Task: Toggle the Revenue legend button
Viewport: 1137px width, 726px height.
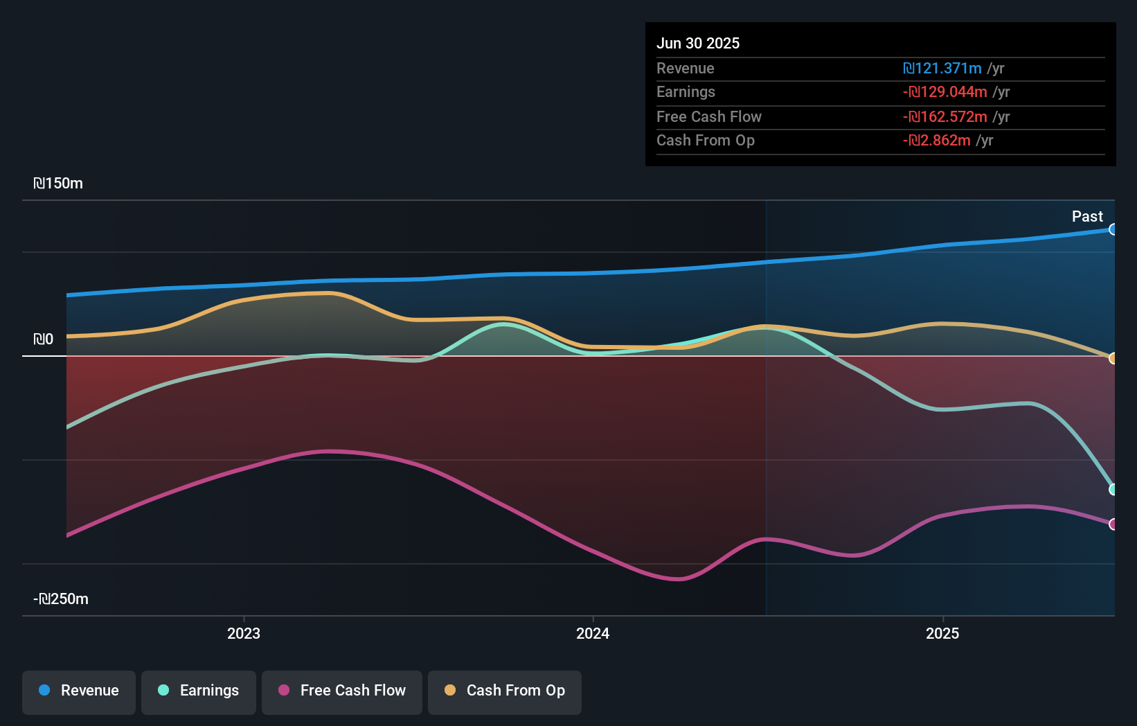Action: point(79,692)
